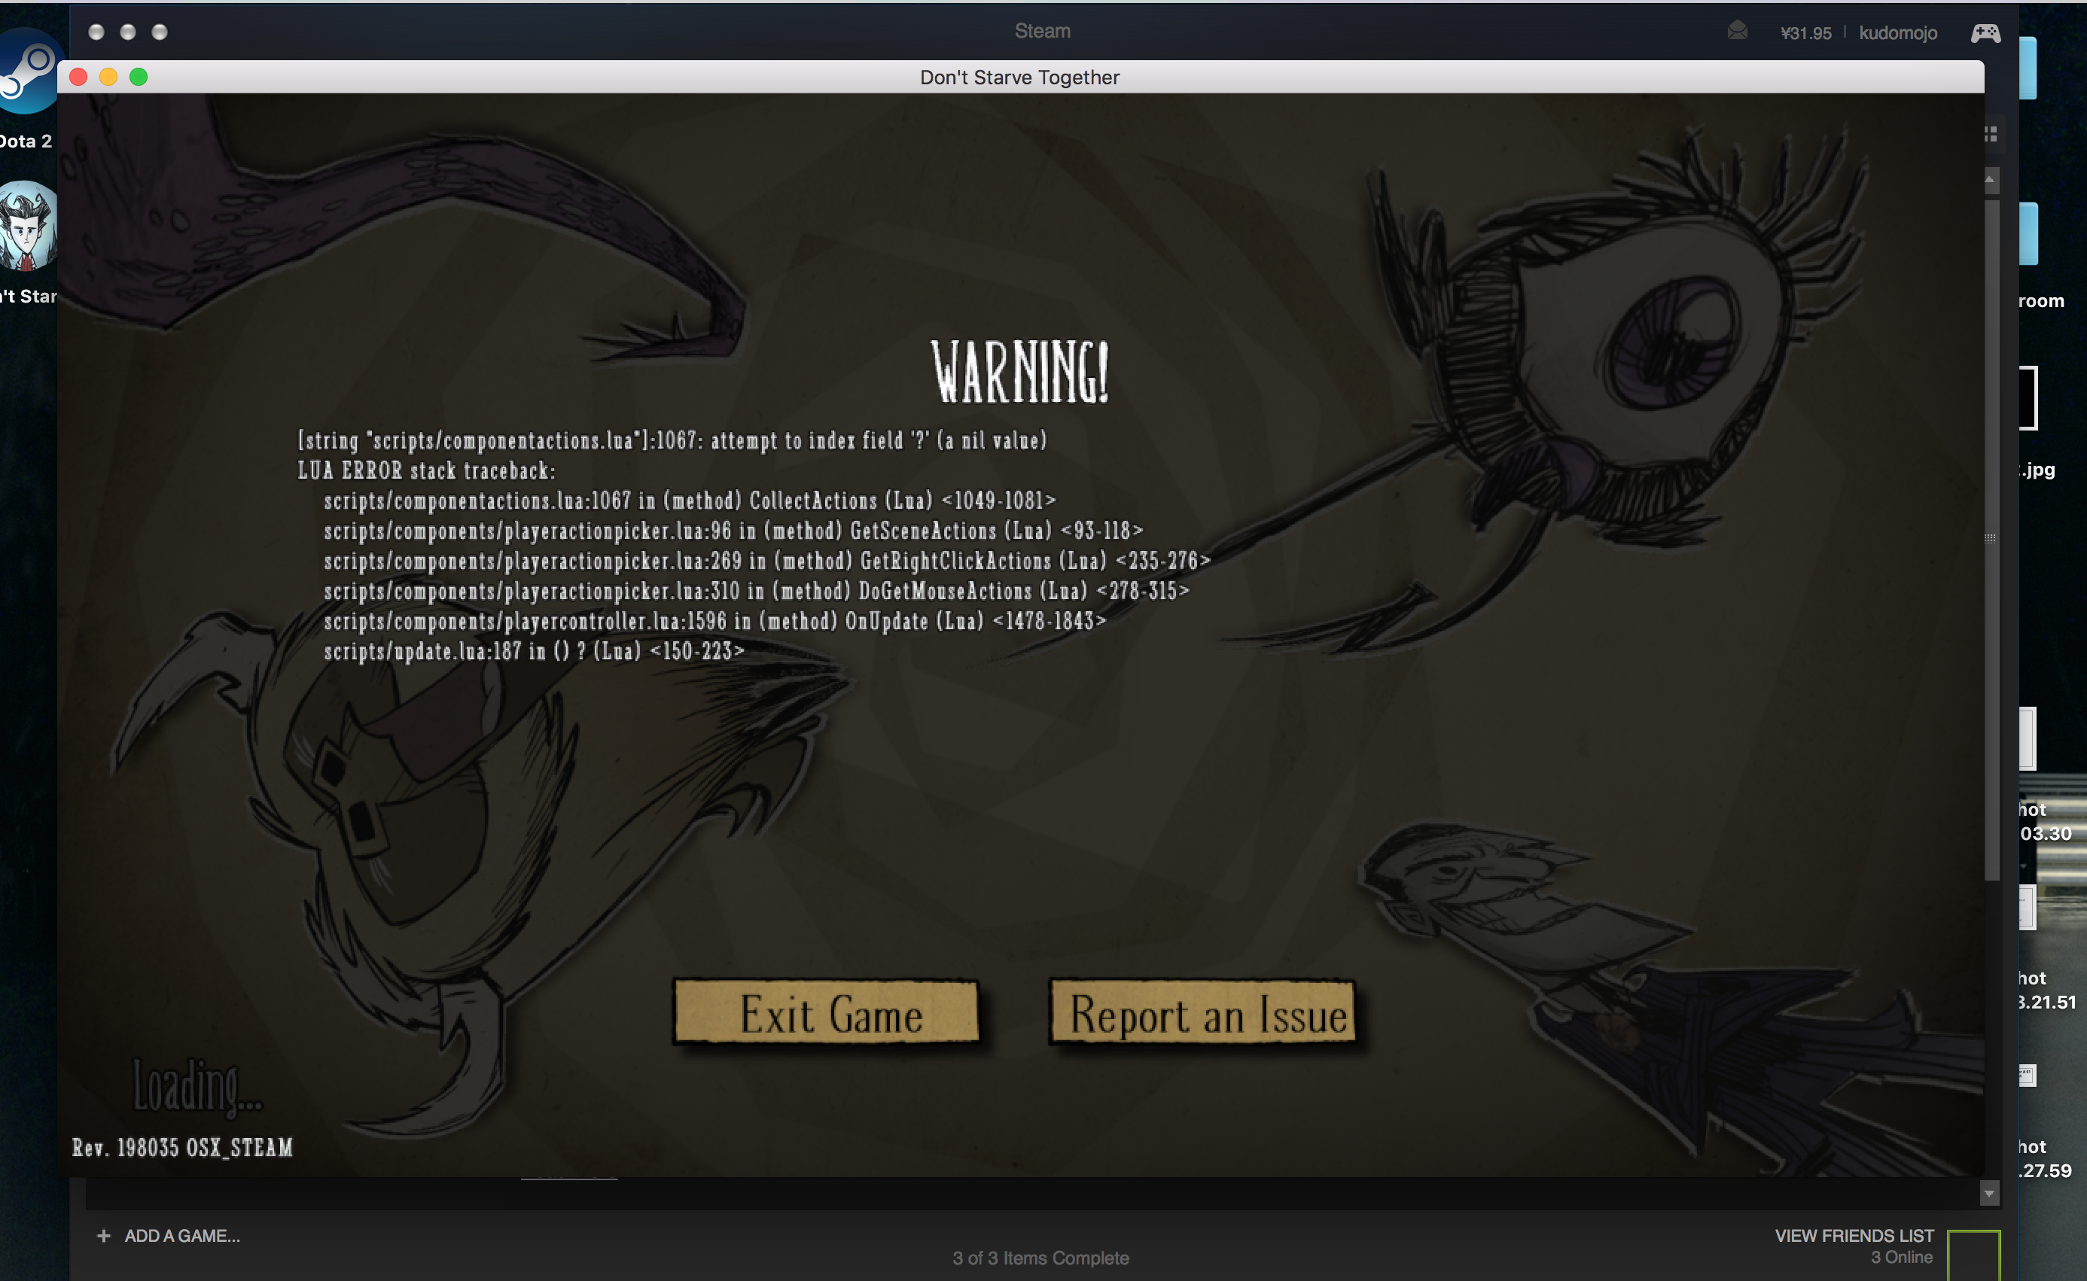Screen dimensions: 2087x1281
Task: Click the Steam library vertical scrollbar track
Action: pos(1991,539)
